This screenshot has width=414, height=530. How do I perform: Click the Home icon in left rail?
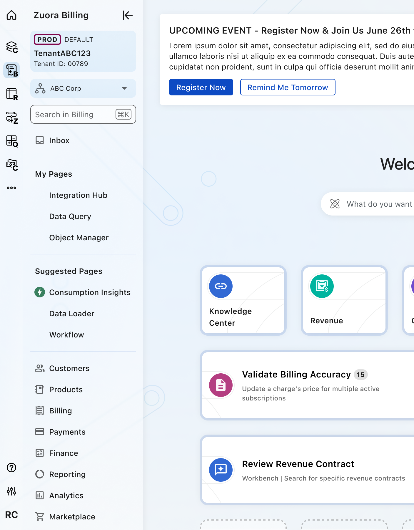tap(11, 15)
